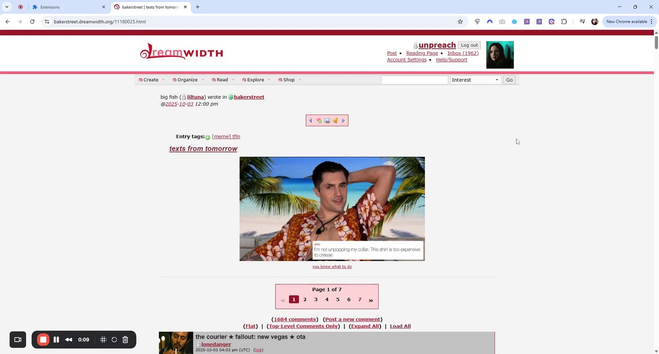659x354 pixels.
Task: Open the Extensions puzzle piece menu
Action: click(564, 22)
